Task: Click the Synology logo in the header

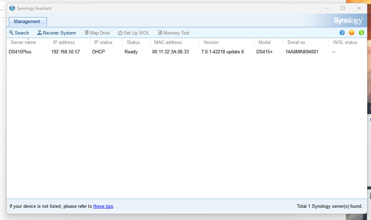Action: click(x=348, y=21)
